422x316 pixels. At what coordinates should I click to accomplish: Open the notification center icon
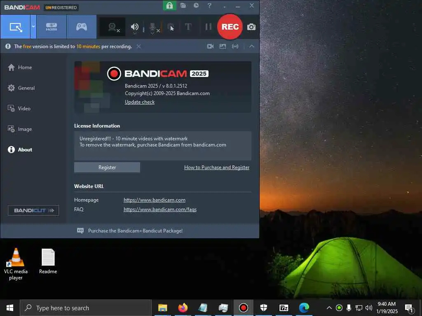[409, 309]
